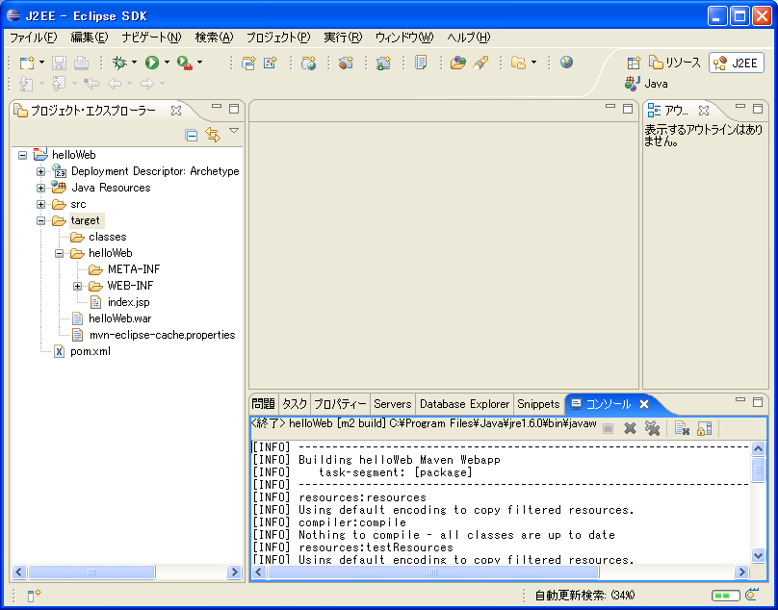Image resolution: width=778 pixels, height=610 pixels.
Task: Open the web browser globe icon
Action: (x=566, y=63)
